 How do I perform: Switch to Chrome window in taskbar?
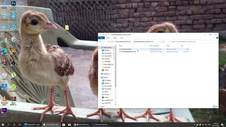click(82, 125)
